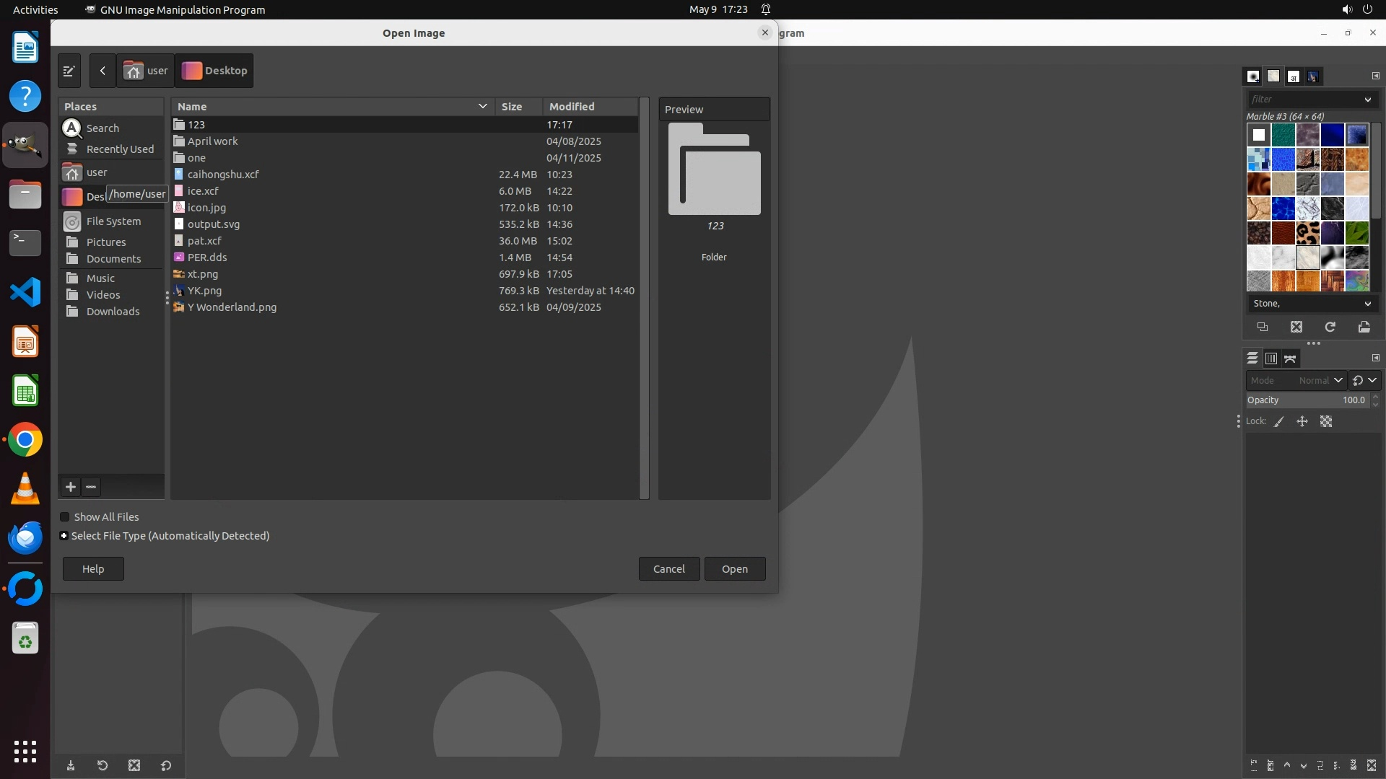Image resolution: width=1386 pixels, height=779 pixels.
Task: Open Google Chrome from the dock
Action: coord(25,440)
